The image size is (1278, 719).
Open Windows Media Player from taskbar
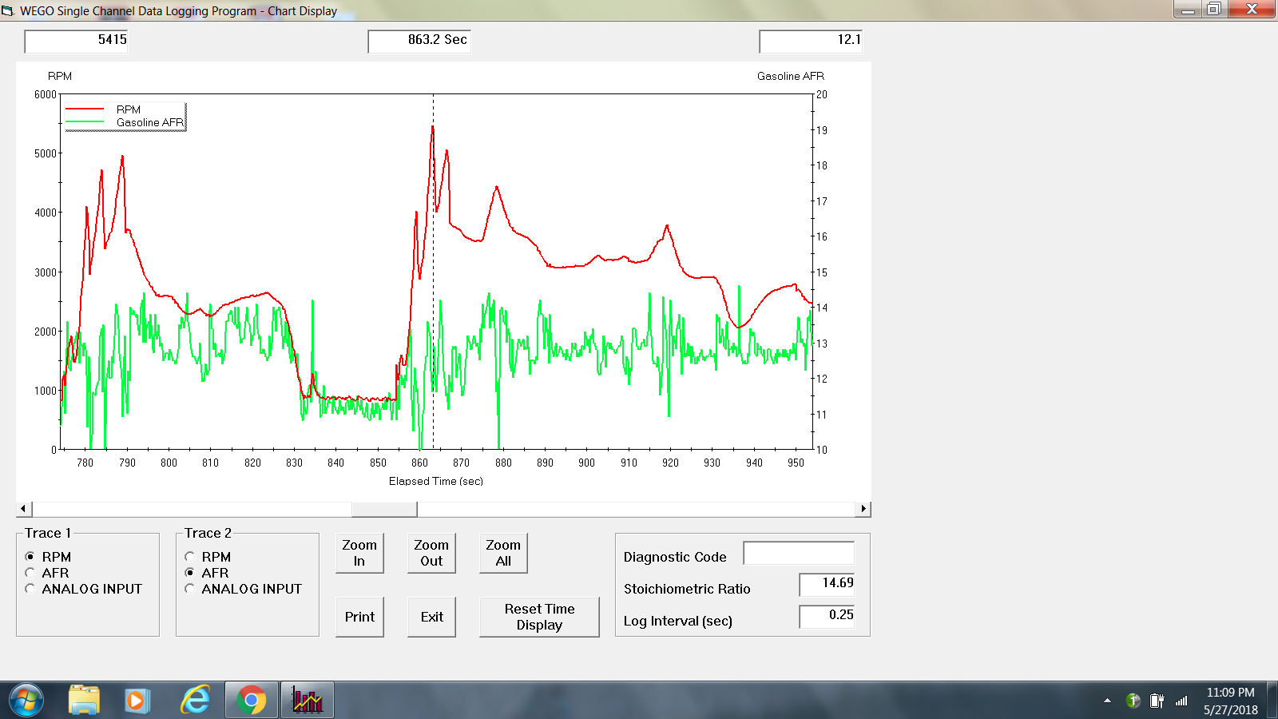point(137,701)
